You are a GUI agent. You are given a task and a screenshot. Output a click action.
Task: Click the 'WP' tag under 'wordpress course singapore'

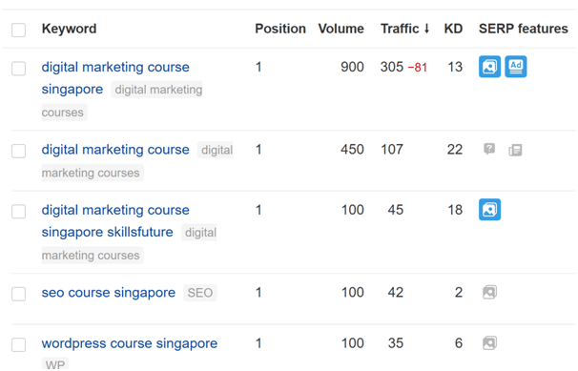tap(55, 364)
